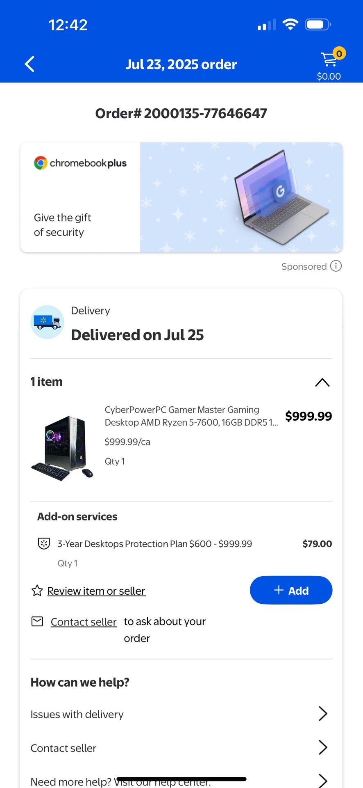The image size is (363, 788).
Task: Open the shopping cart icon
Action: [329, 60]
